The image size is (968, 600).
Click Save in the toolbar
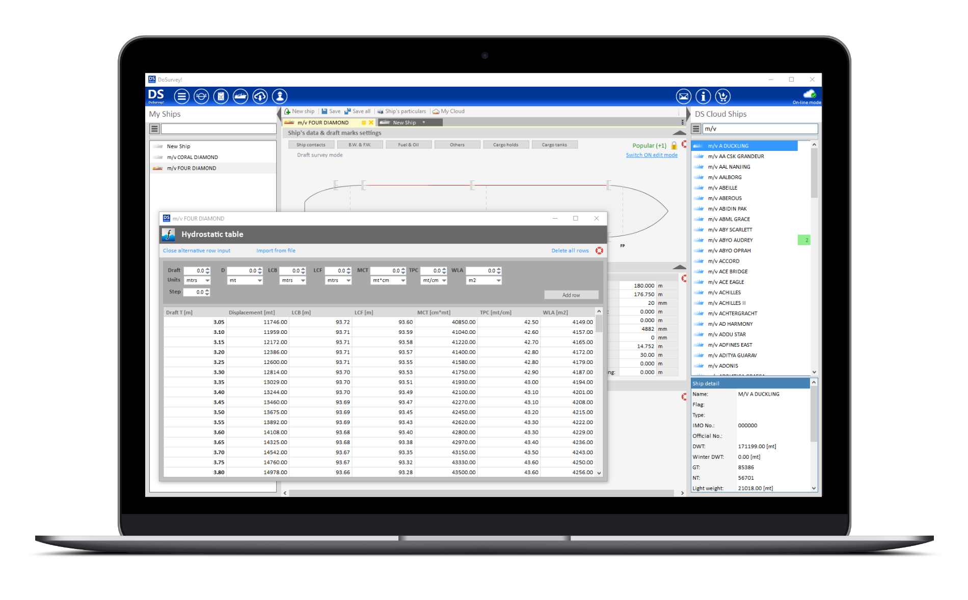click(x=331, y=111)
